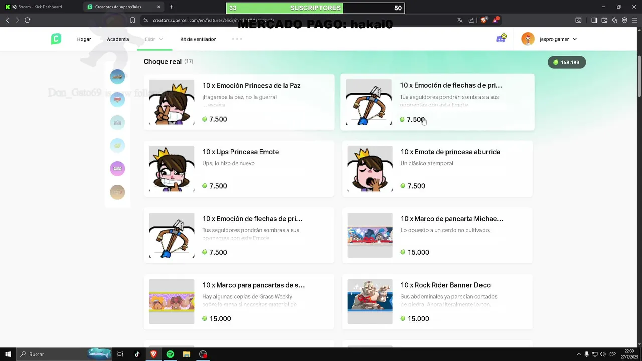
Task: Show hidden system tray icons
Action: pyautogui.click(x=578, y=354)
